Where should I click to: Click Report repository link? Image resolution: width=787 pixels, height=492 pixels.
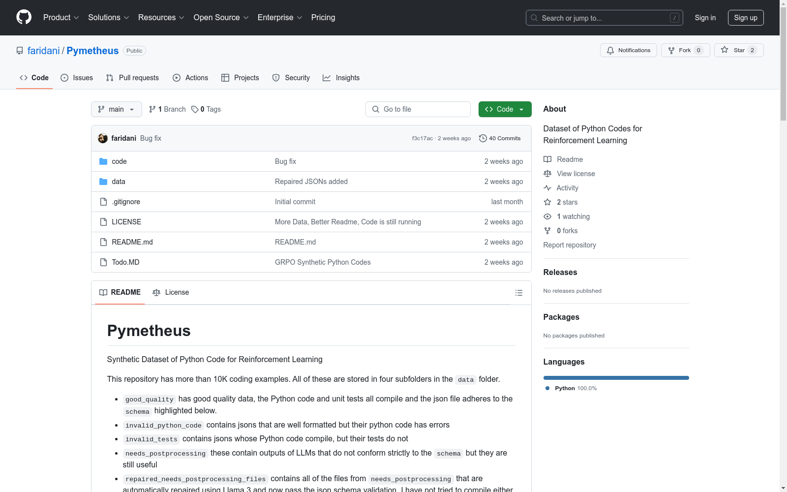(x=570, y=245)
